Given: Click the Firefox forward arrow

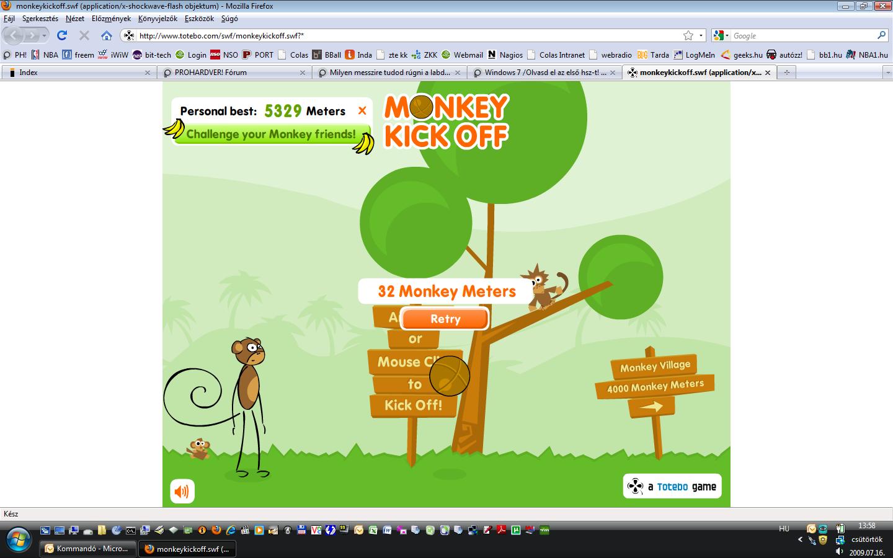Looking at the screenshot, I should point(31,35).
